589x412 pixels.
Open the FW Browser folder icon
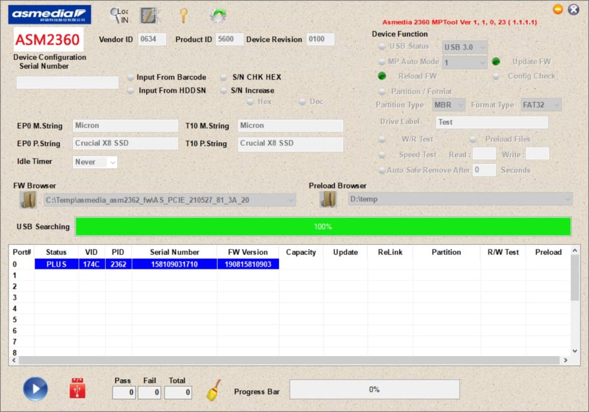(28, 200)
